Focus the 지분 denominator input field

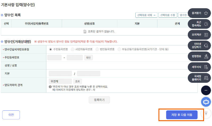pyautogui.click(x=89, y=73)
